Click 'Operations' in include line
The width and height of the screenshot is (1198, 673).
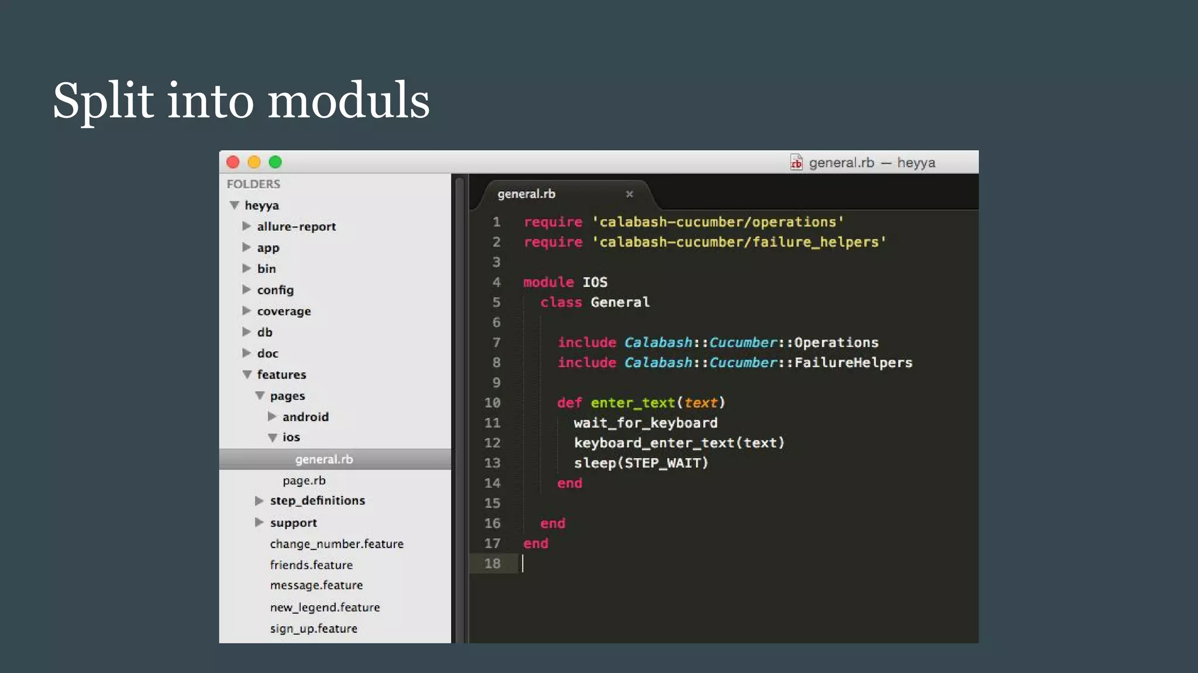point(836,342)
